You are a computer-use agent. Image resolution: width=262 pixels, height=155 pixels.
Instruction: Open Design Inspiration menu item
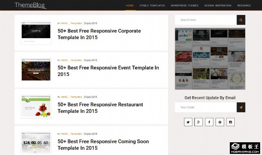tap(218, 6)
